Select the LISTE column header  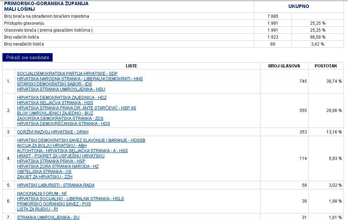click(x=131, y=66)
